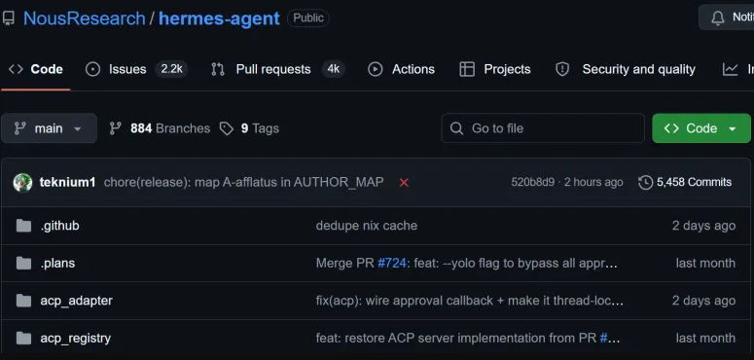Viewport: 754px width, 360px height.
Task: Click the Public visibility badge
Action: 308,18
